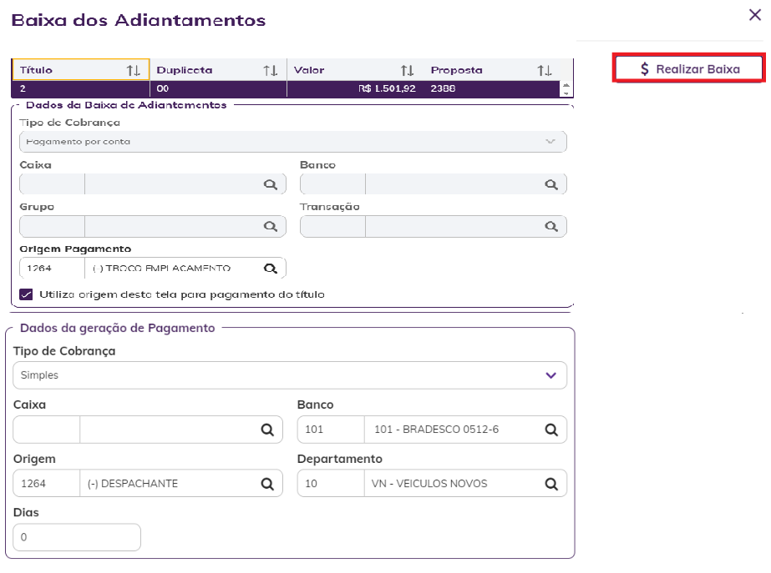Image resolution: width=771 pixels, height=573 pixels.
Task: Click search icon in lower Caixa field
Action: click(x=267, y=430)
